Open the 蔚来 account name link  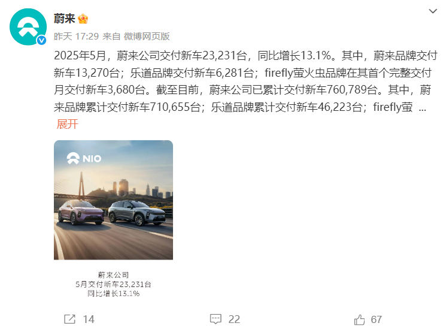(65, 19)
